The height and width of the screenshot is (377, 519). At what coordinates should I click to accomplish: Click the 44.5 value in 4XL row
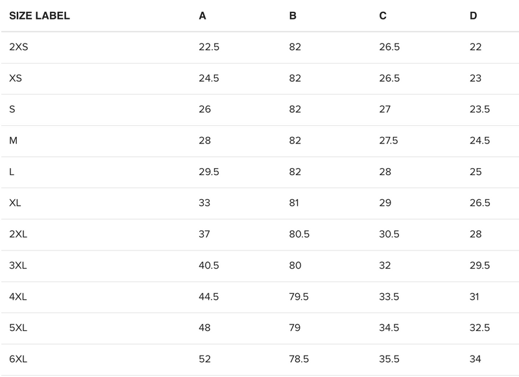[208, 297]
